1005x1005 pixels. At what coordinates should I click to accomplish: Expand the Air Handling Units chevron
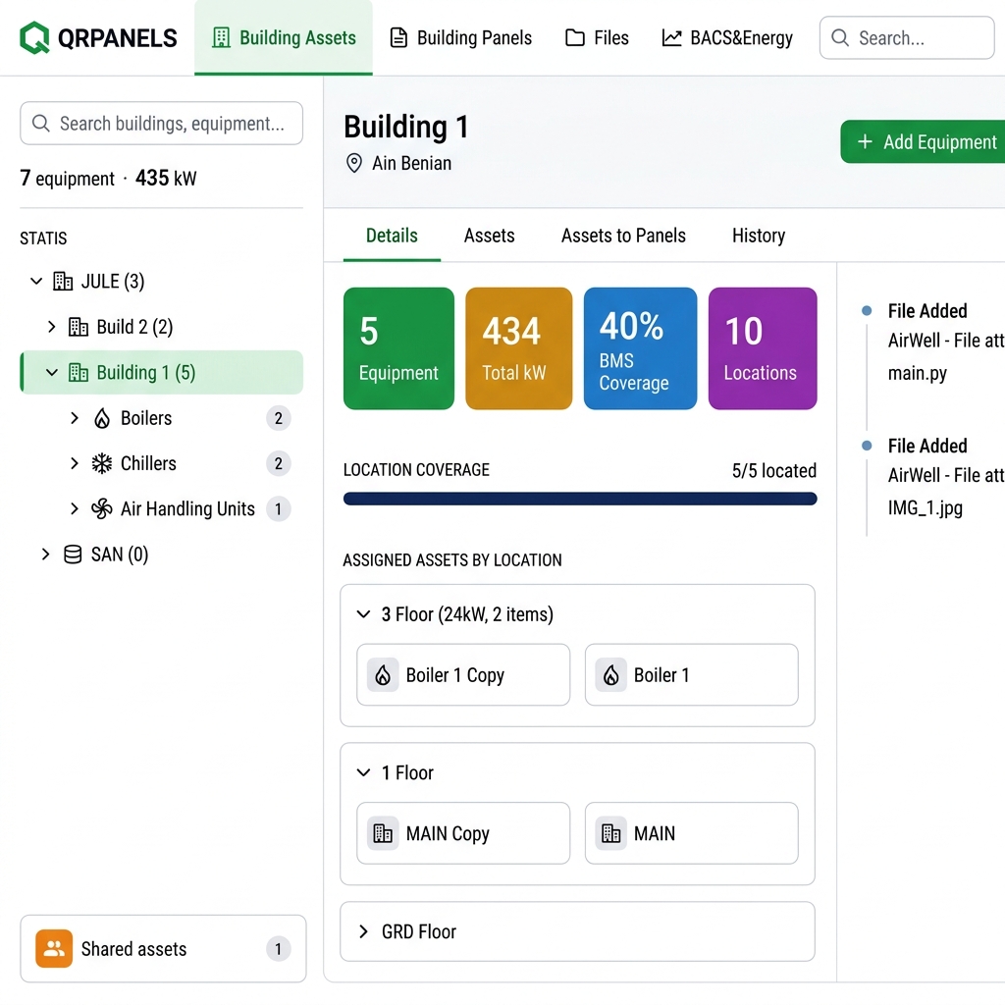tap(75, 509)
